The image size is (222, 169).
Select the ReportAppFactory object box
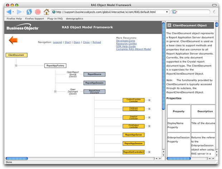click(56, 66)
